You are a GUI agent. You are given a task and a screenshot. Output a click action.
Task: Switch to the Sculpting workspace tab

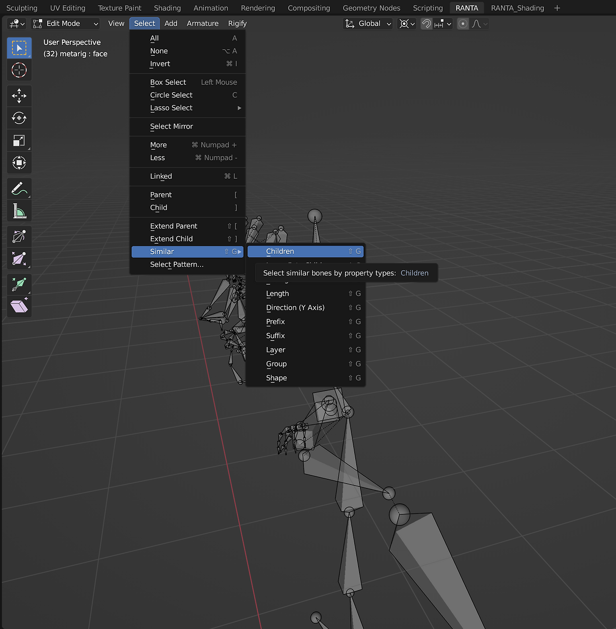22,8
